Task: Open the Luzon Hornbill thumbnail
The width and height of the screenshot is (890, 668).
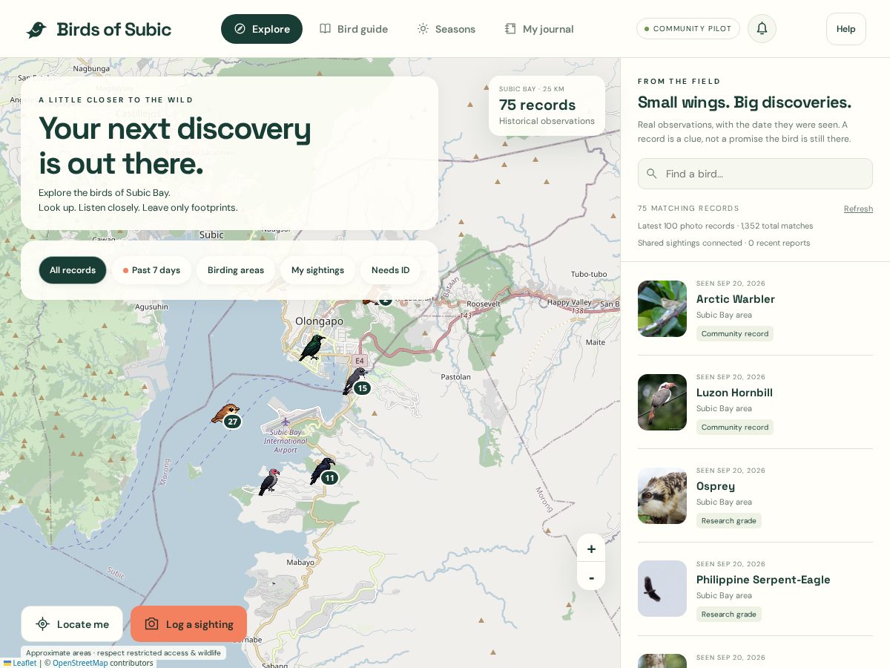Action: pyautogui.click(x=662, y=402)
